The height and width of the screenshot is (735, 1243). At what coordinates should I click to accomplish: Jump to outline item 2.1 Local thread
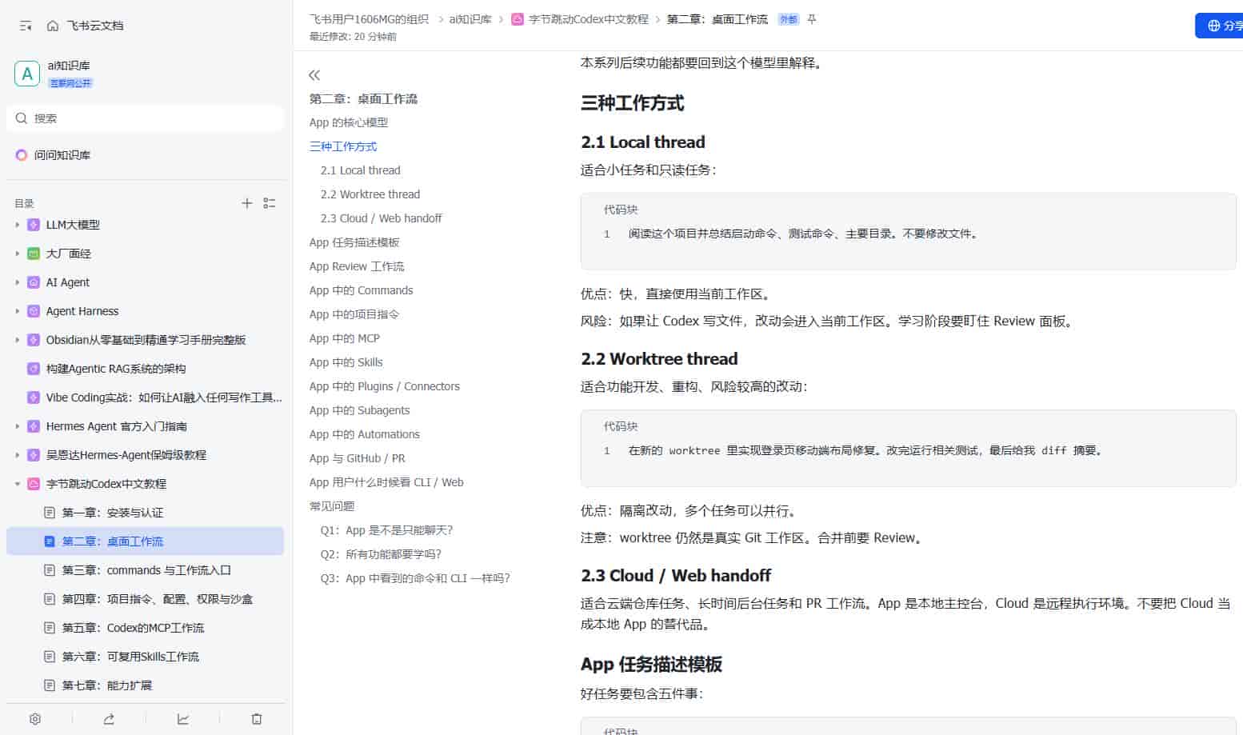361,170
